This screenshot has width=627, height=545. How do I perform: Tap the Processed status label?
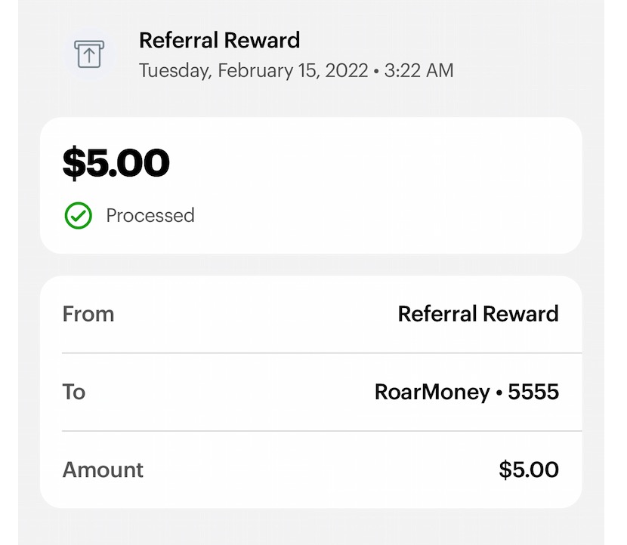point(150,216)
